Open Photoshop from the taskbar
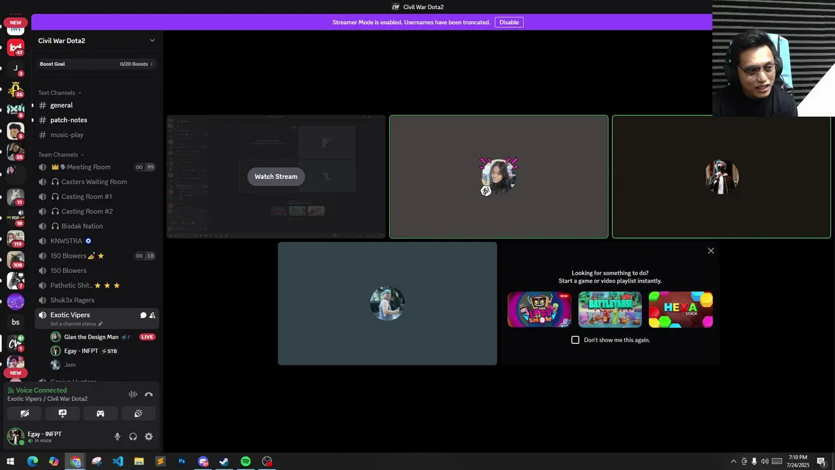Viewport: 835px width, 470px height. (181, 462)
